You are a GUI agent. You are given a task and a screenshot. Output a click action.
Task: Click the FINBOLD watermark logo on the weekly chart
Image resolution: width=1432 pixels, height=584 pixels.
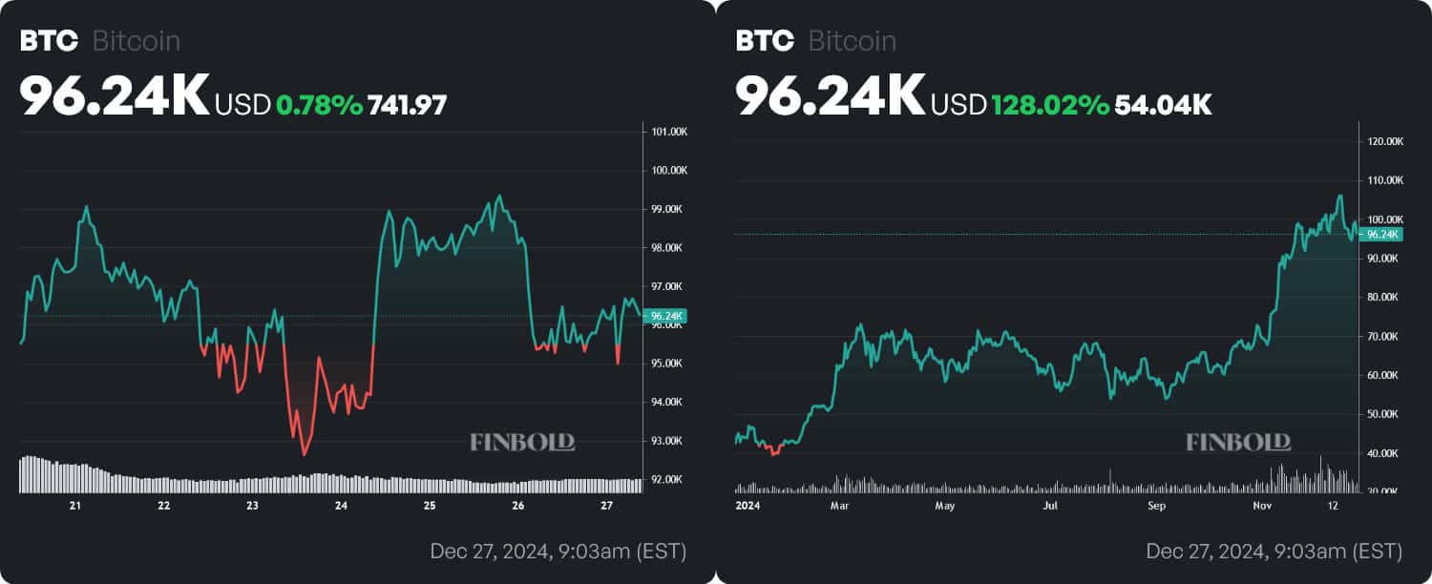tap(522, 442)
